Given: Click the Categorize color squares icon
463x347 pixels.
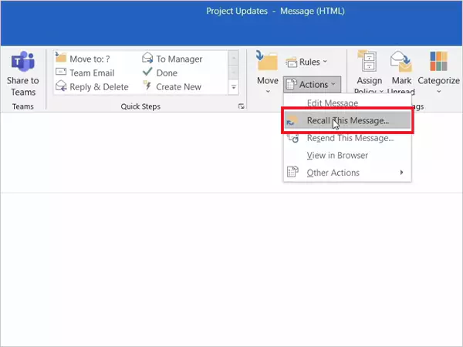Looking at the screenshot, I should (438, 62).
